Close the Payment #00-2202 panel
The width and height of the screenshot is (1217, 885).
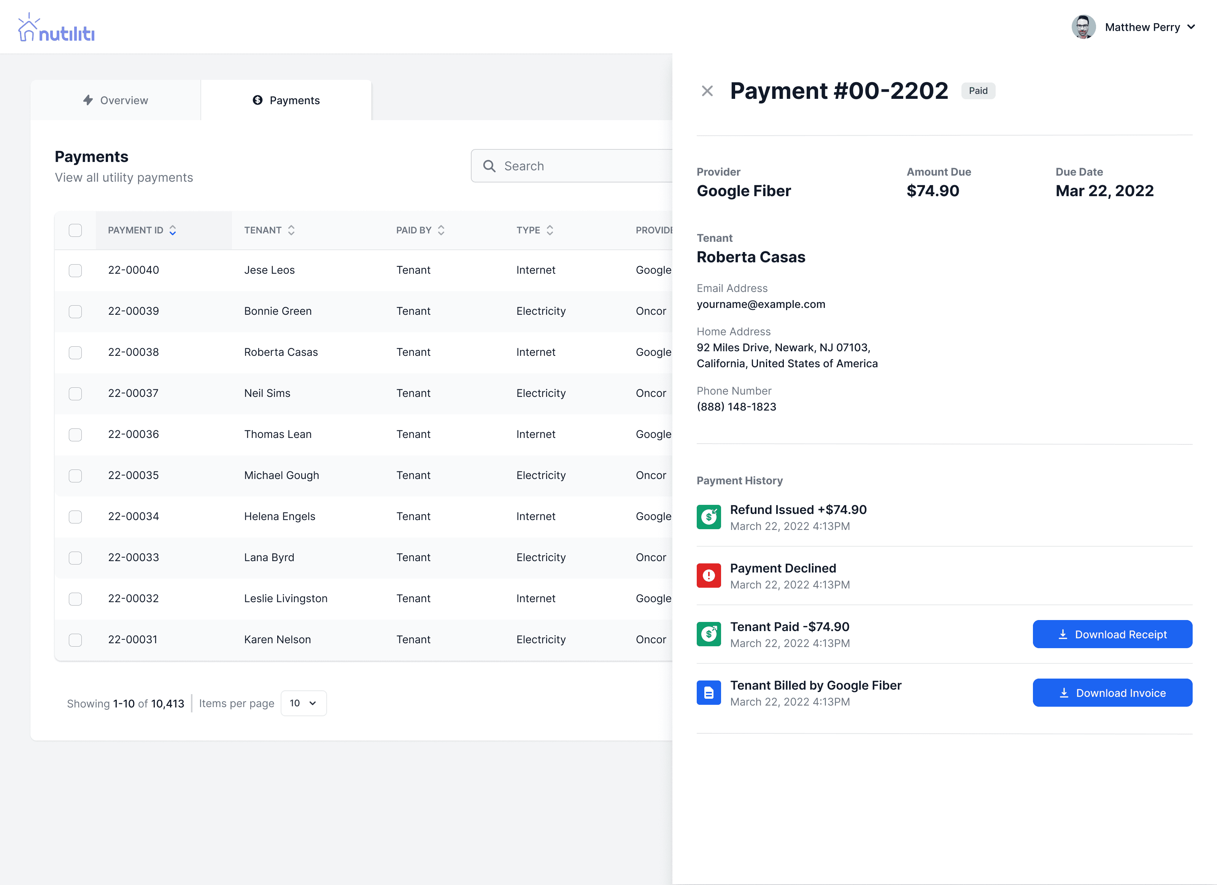click(x=707, y=90)
